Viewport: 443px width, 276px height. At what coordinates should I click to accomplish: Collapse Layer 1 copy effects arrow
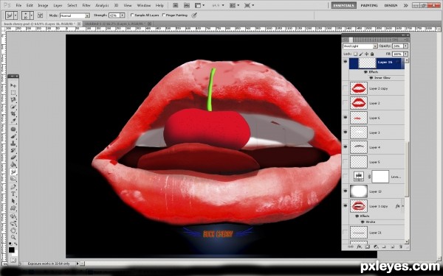pos(403,206)
